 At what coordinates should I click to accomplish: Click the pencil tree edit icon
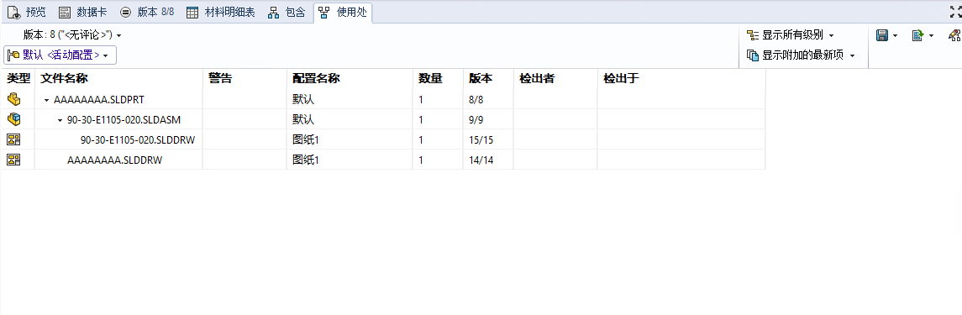[954, 35]
